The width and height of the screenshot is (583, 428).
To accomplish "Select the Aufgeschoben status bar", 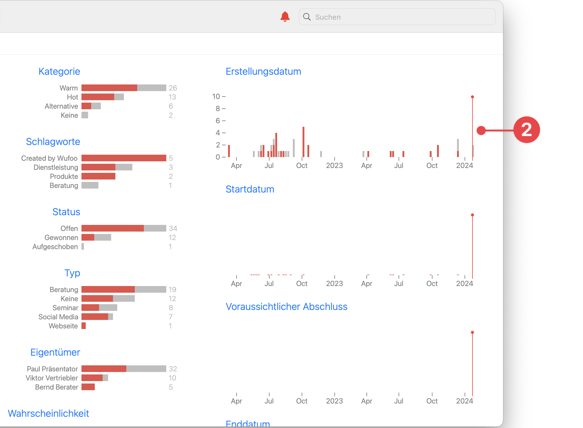I will pyautogui.click(x=83, y=246).
